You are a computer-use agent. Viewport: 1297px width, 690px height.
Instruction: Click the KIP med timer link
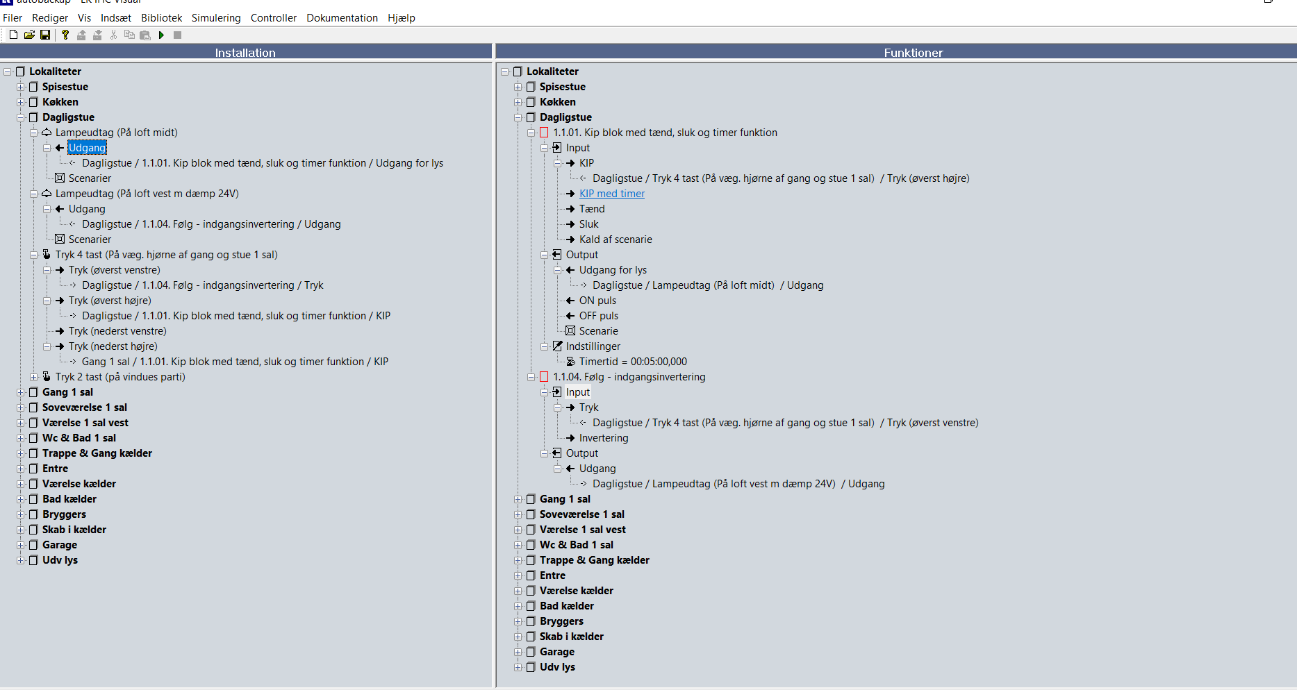[x=611, y=194]
